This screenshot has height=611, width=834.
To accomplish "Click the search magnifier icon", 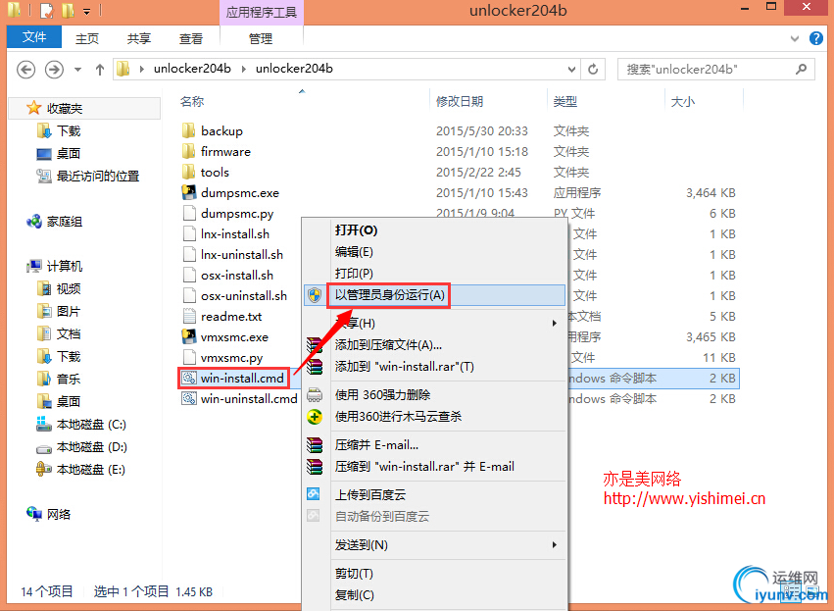I will click(x=801, y=69).
